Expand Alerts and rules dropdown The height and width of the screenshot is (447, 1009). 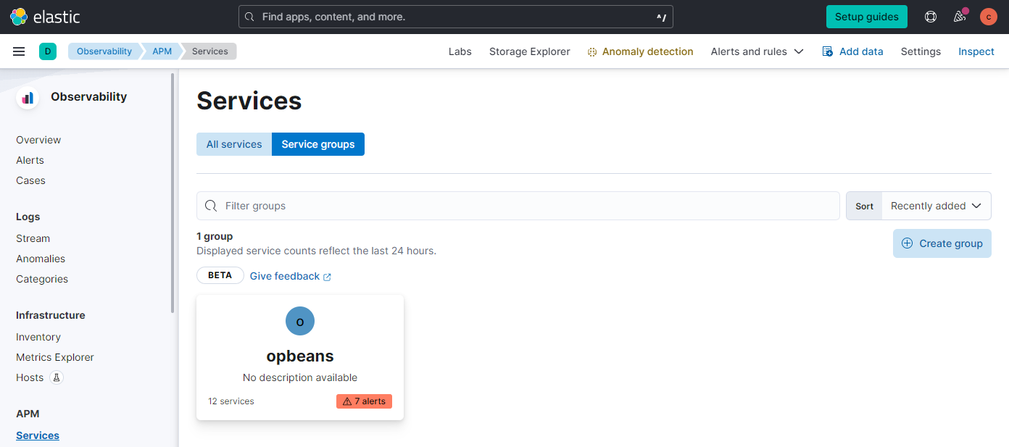pyautogui.click(x=757, y=51)
